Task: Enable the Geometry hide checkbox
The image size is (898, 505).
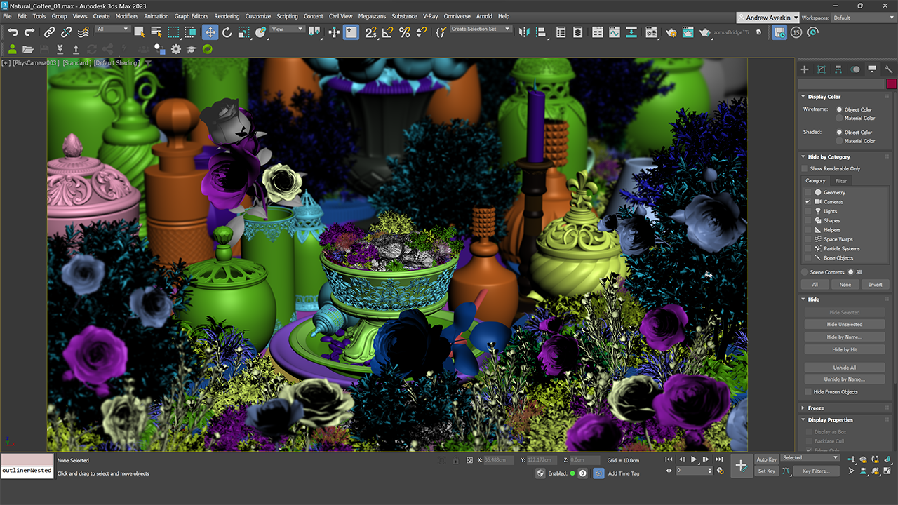Action: tap(807, 192)
